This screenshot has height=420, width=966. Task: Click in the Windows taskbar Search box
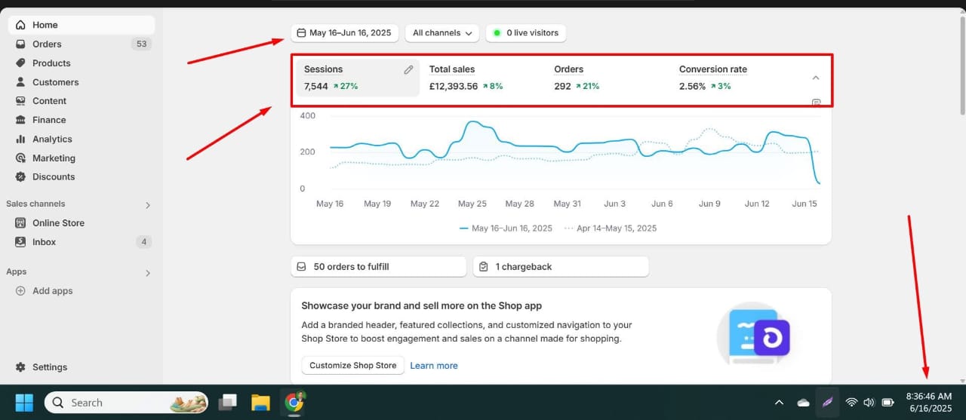click(125, 403)
